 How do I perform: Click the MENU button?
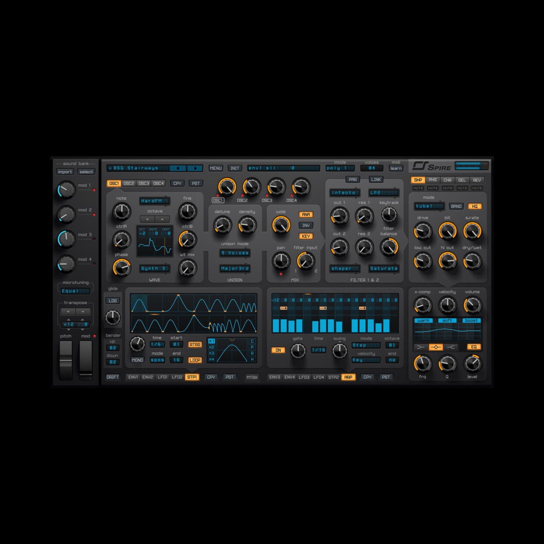tap(216, 168)
